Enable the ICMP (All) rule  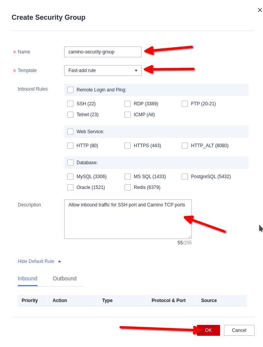tap(128, 115)
